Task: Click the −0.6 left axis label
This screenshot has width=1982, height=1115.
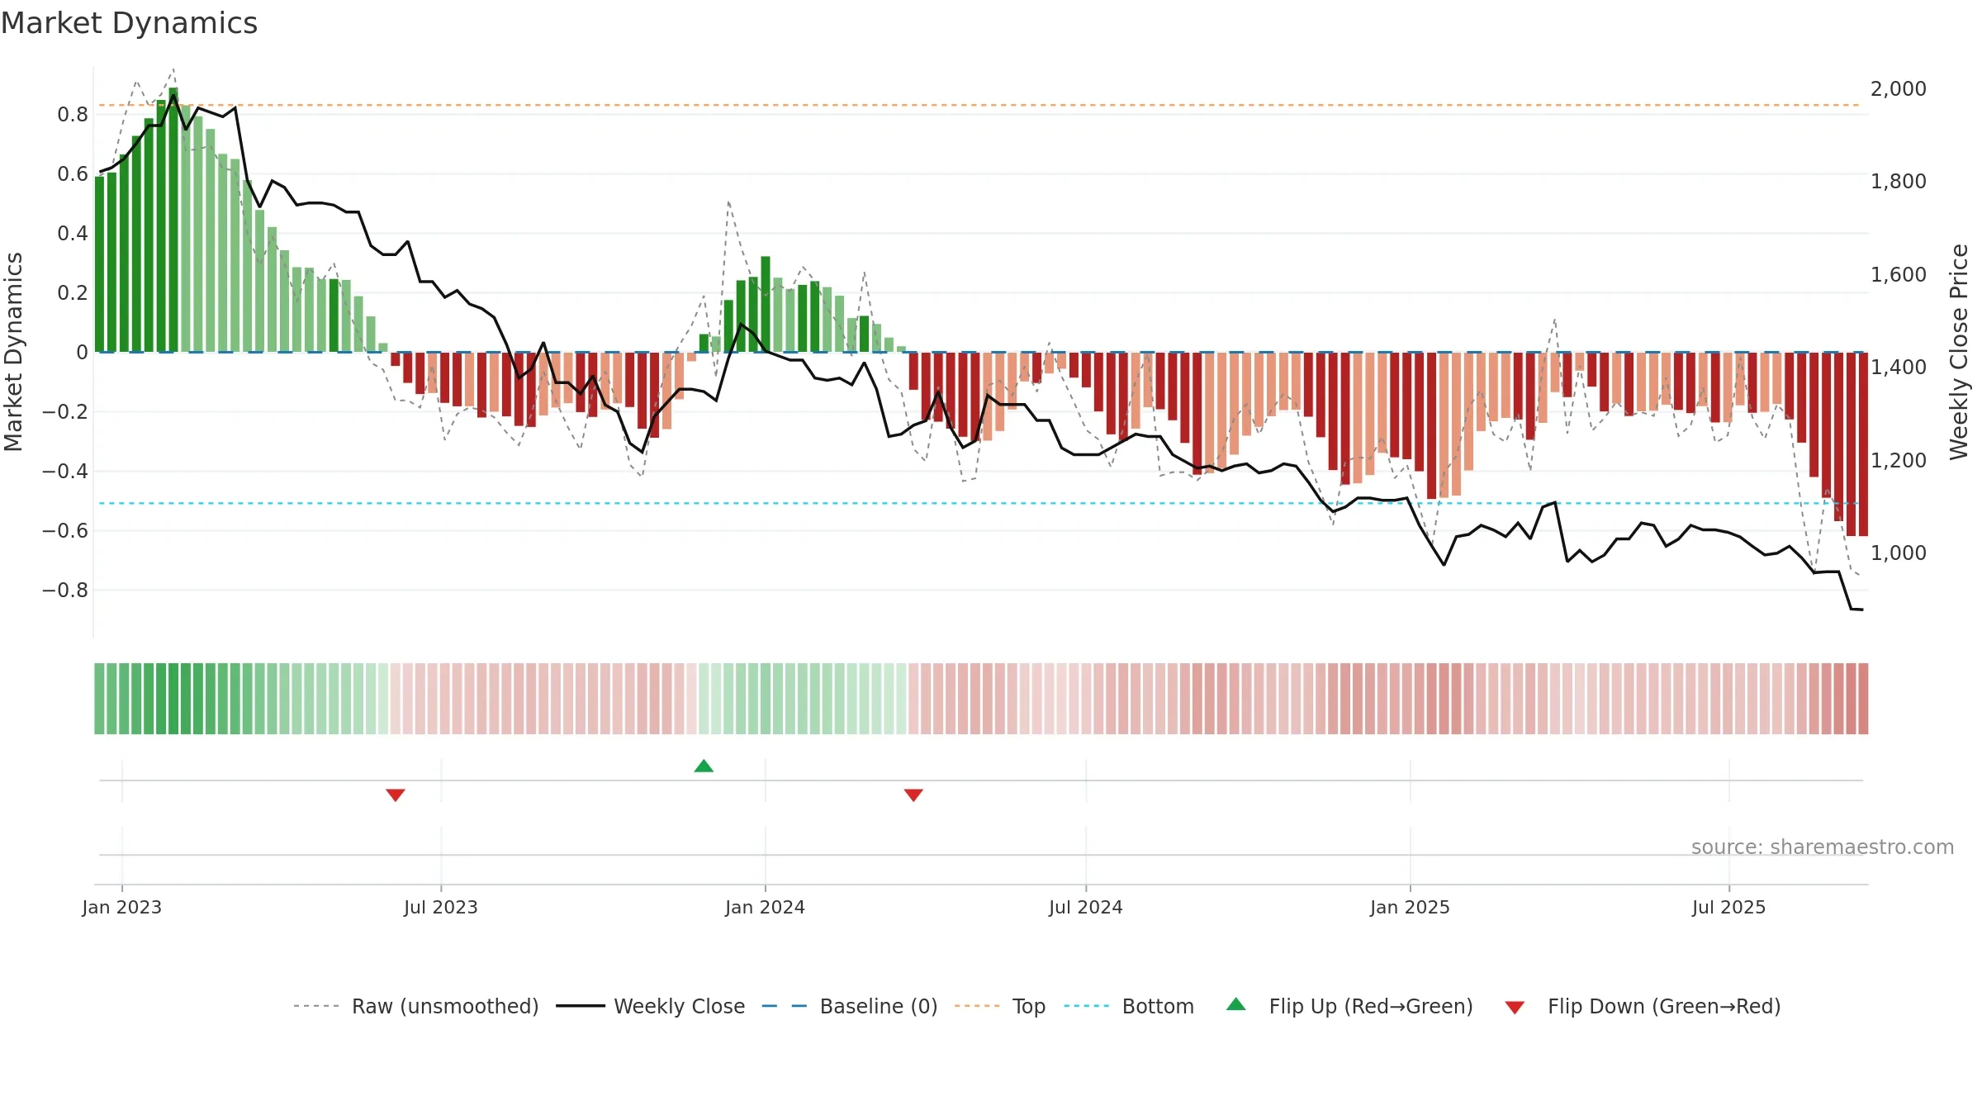Action: [x=65, y=530]
